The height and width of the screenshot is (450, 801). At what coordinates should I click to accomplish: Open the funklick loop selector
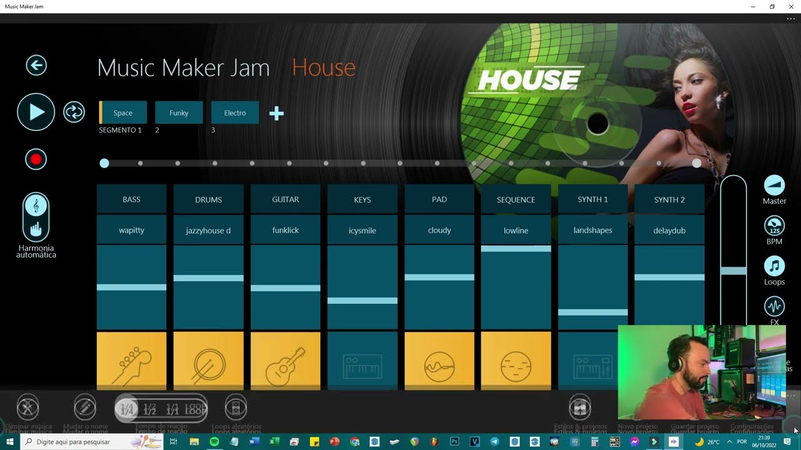pos(285,230)
